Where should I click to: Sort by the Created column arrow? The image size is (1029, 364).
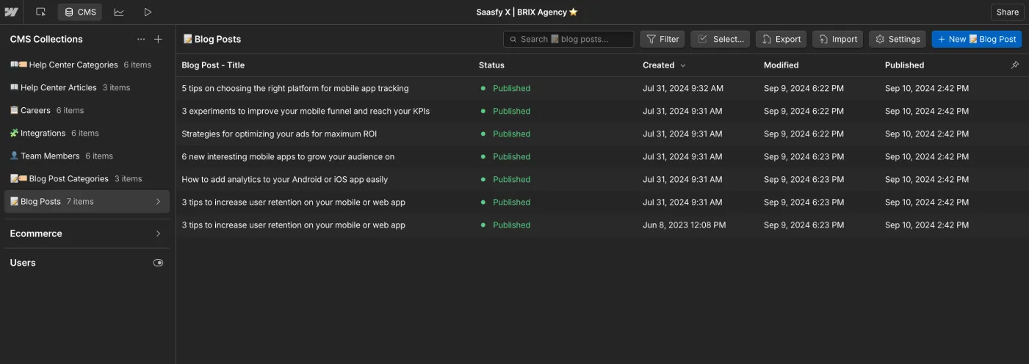[x=683, y=65]
